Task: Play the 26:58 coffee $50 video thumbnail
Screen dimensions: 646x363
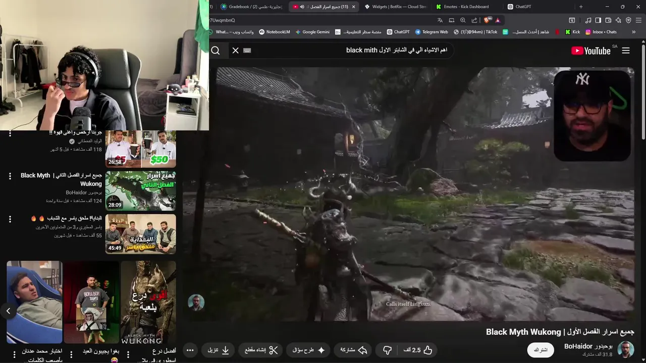Action: point(141,149)
